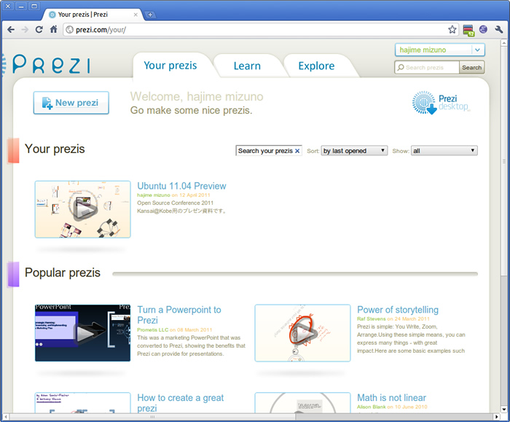510x422 pixels.
Task: Maximize the browser window
Action: tap(34, 6)
